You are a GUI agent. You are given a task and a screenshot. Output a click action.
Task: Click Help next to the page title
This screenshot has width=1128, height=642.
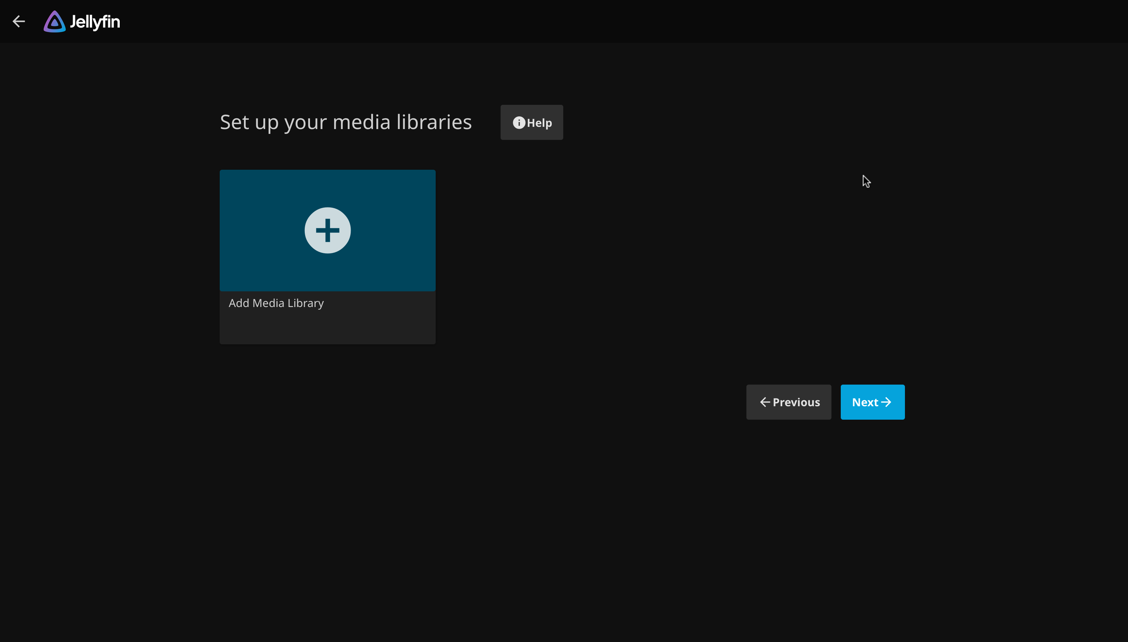point(531,122)
